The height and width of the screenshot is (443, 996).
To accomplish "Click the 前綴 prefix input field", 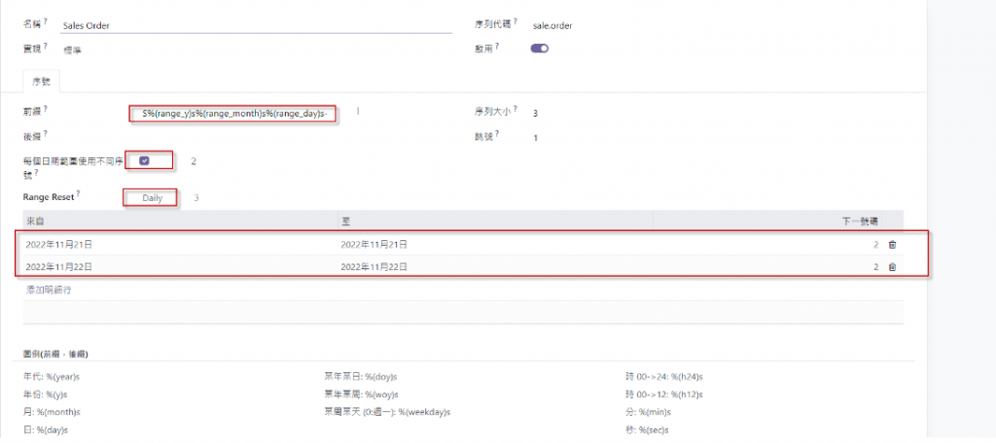I will pyautogui.click(x=232, y=115).
